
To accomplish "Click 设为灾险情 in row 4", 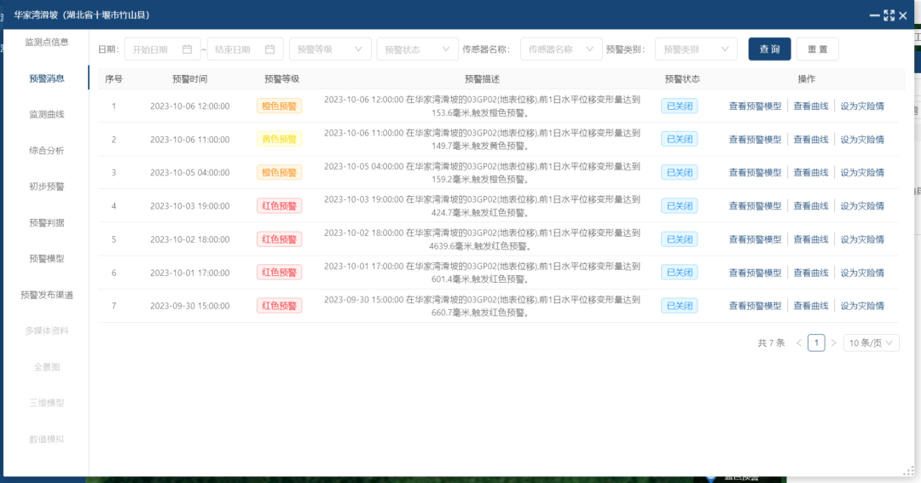I will (x=862, y=206).
